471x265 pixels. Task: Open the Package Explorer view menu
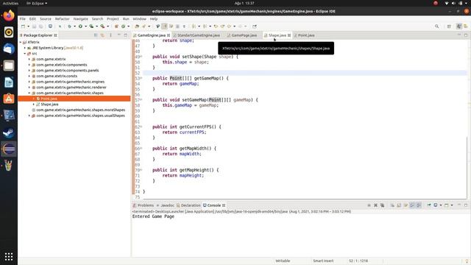point(110,35)
